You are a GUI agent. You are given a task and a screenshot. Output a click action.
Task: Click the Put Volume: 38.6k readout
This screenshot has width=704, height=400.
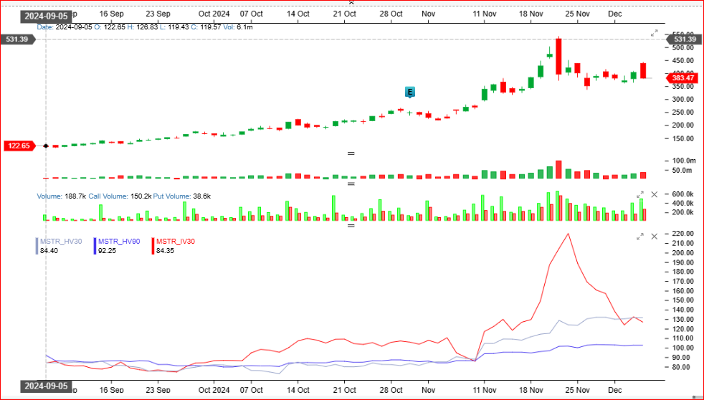[182, 196]
